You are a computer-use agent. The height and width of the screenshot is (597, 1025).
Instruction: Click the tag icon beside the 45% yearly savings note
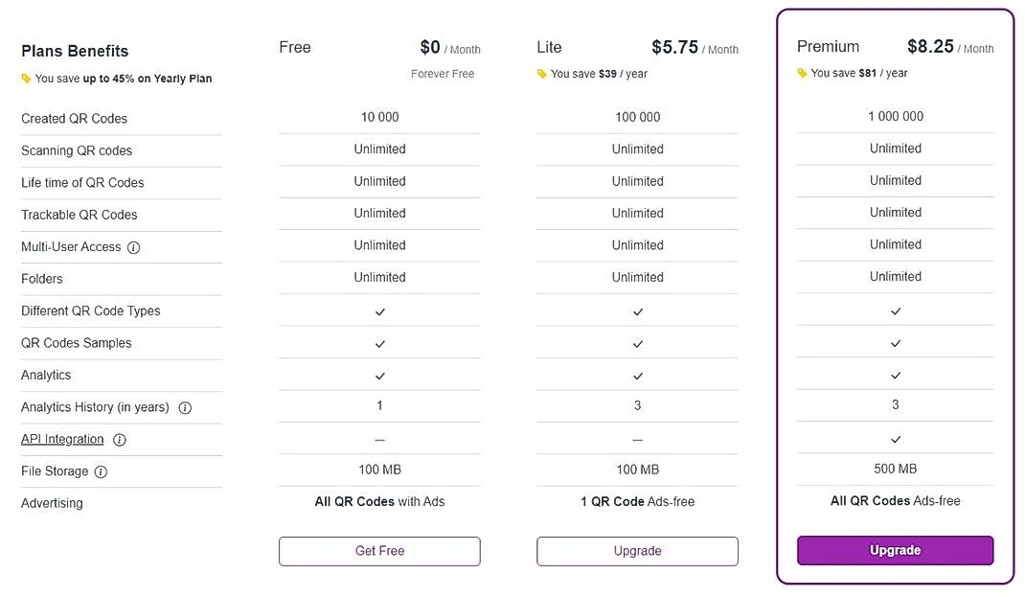tap(26, 79)
